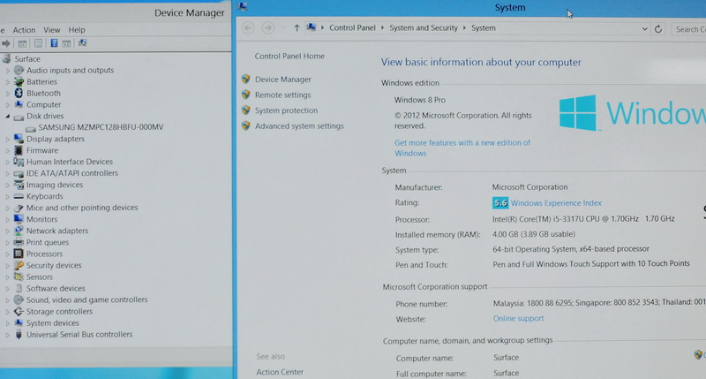Expand the Batteries tree node
This screenshot has height=379, width=706.
click(7, 82)
